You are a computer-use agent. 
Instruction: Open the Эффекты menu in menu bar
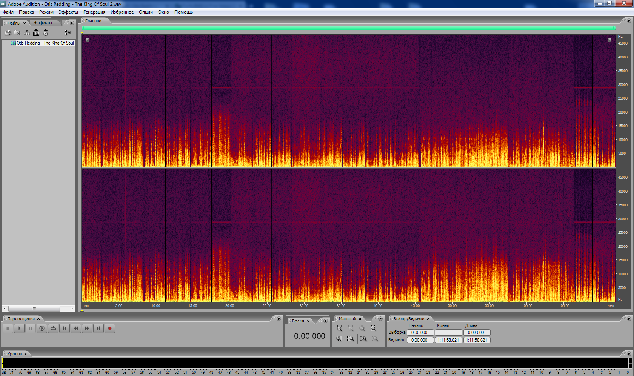click(x=68, y=12)
